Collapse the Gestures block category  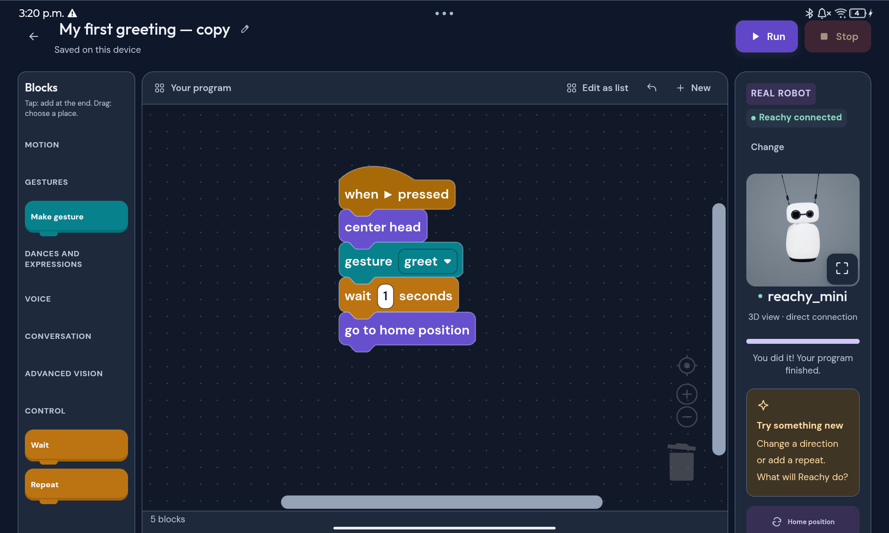46,182
